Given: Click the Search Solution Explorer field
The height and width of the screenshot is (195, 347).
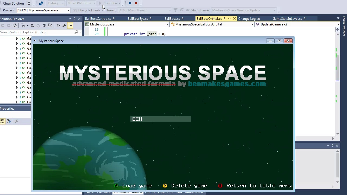Looking at the screenshot, I should click(x=37, y=32).
